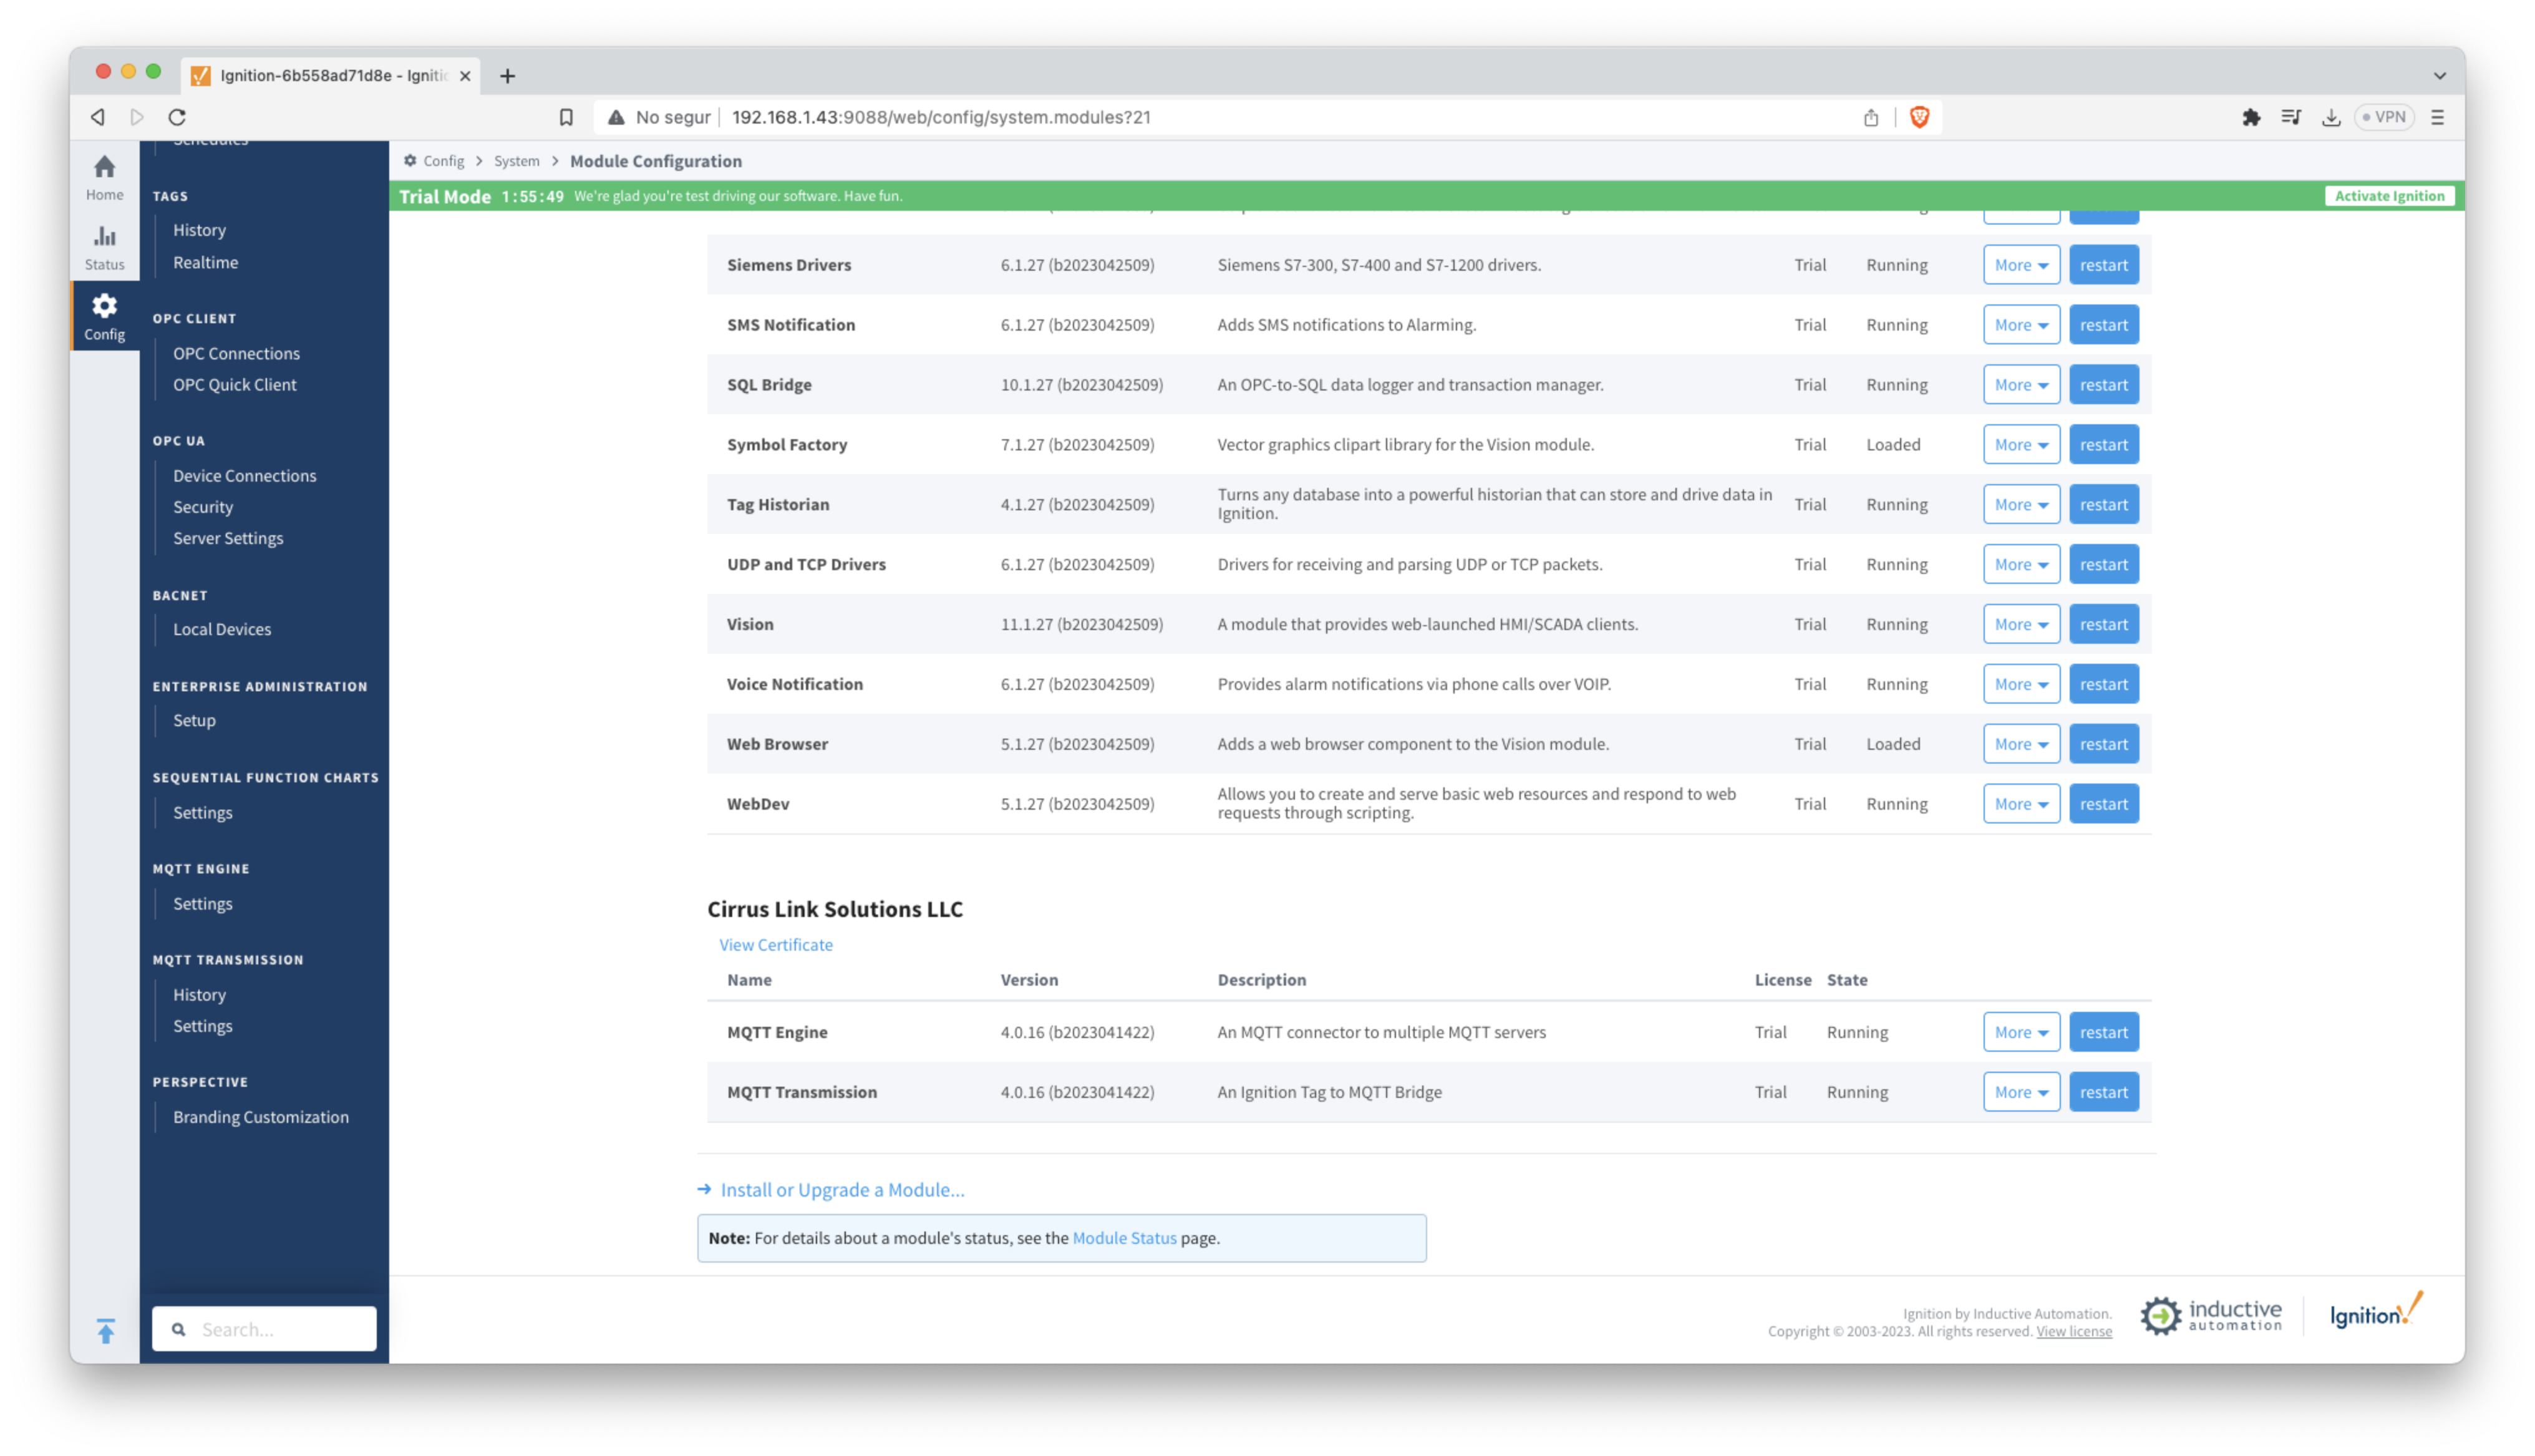Open OPC Connections in sidebar

[236, 353]
